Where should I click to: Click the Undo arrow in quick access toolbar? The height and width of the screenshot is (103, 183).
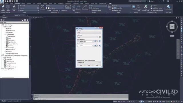[x=19, y=1]
